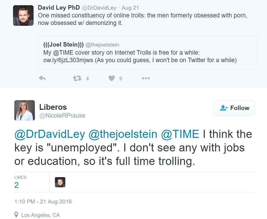Click the @TIME mention in reply
Screen dimensions: 267x219
click(180, 134)
